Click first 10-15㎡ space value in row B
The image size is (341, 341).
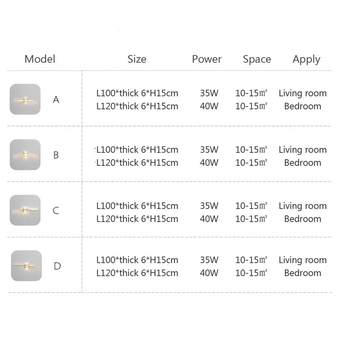(251, 150)
